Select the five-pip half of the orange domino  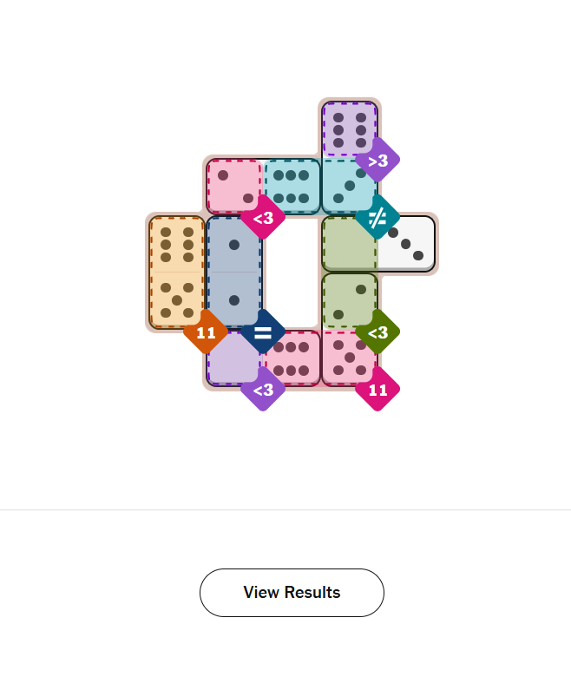click(177, 300)
